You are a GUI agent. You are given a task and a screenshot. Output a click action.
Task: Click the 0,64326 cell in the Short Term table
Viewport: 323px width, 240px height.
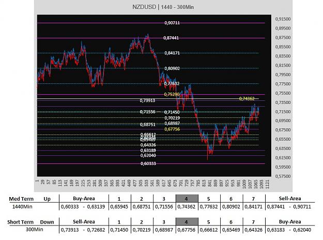click(254, 230)
